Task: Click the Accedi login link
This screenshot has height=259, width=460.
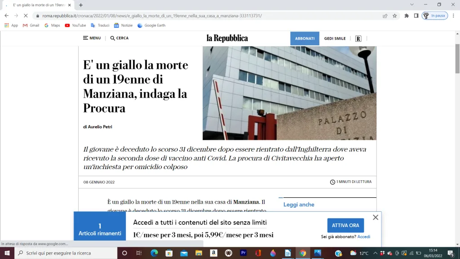Action: (364, 237)
